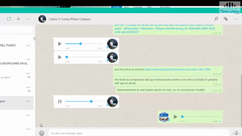Click the chat list search field
242x136 pixels.
pos(16,29)
